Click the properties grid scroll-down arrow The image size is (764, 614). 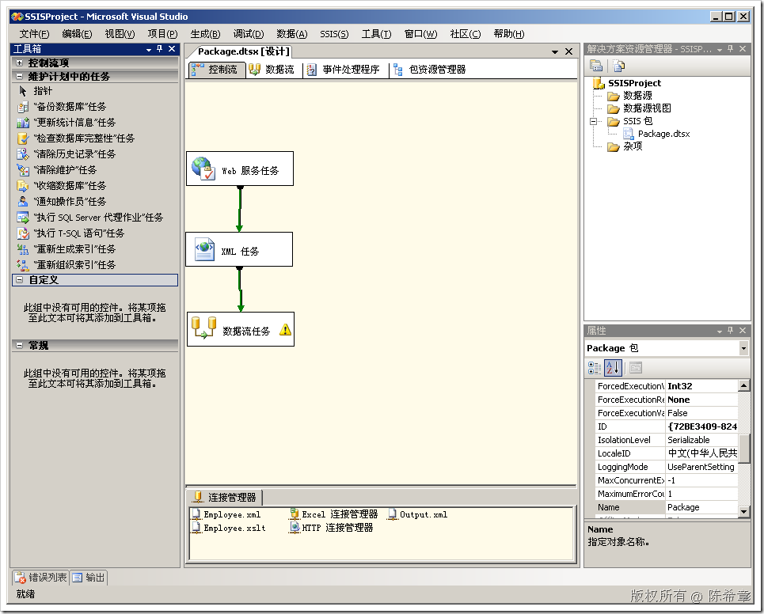(x=743, y=511)
